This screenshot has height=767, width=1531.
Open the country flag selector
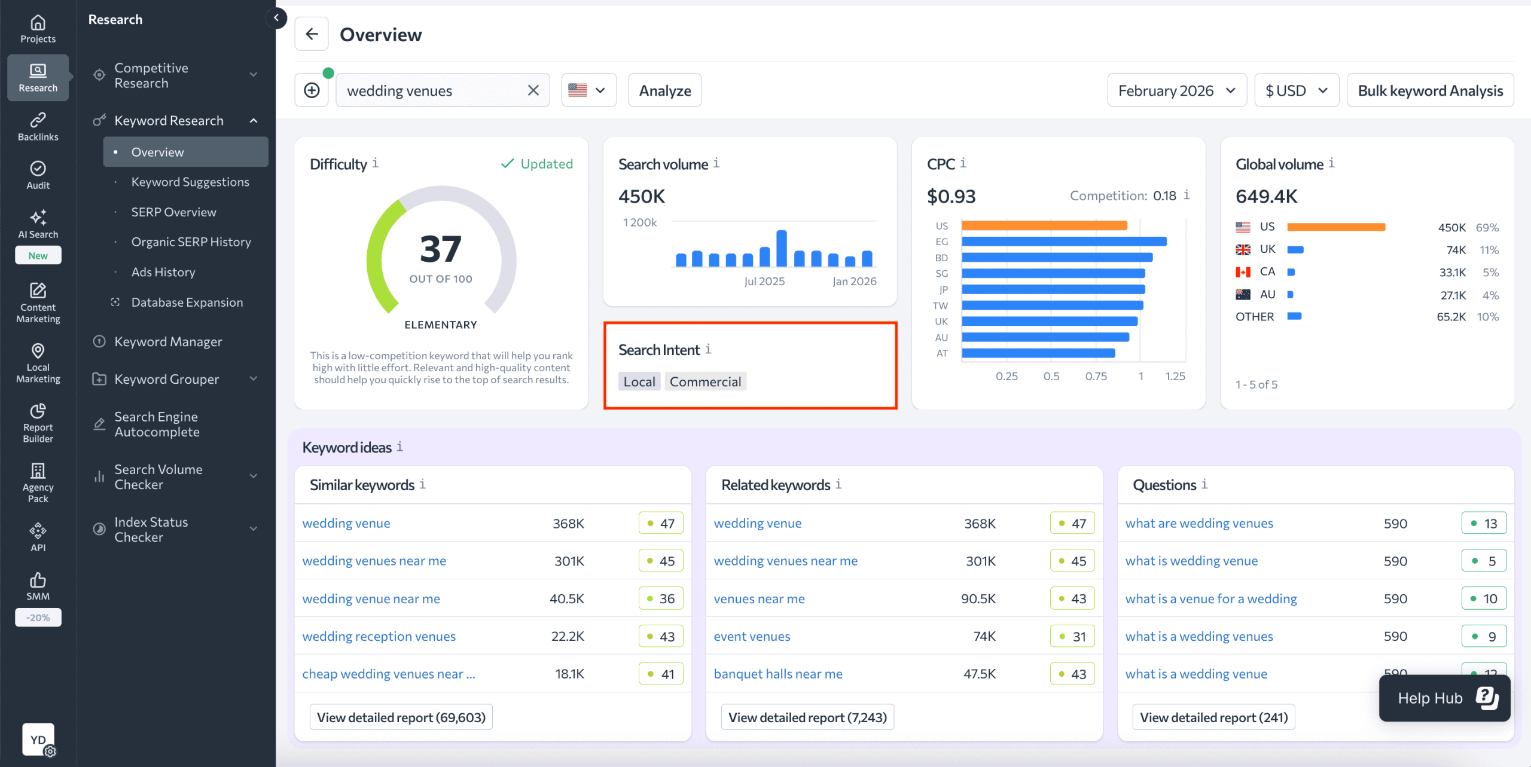(588, 90)
